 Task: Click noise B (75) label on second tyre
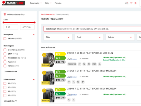pyautogui.click(x=61, y=80)
